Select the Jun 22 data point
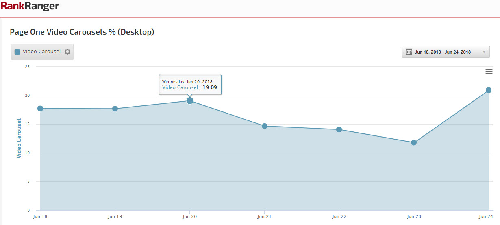500x225 pixels. click(x=339, y=129)
